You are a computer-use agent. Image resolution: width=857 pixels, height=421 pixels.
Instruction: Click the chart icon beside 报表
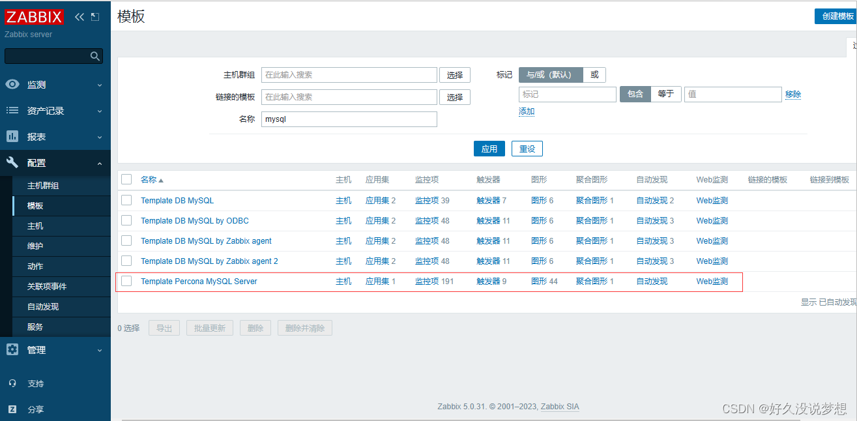pyautogui.click(x=12, y=137)
